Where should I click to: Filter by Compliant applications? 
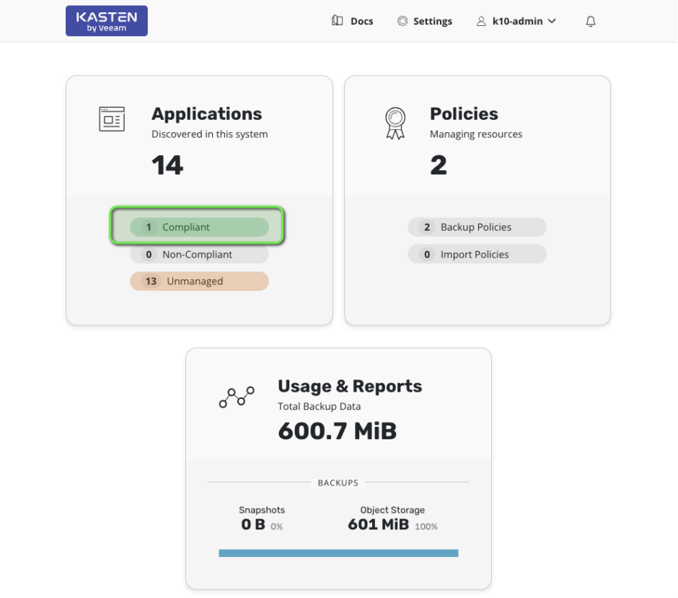[199, 227]
